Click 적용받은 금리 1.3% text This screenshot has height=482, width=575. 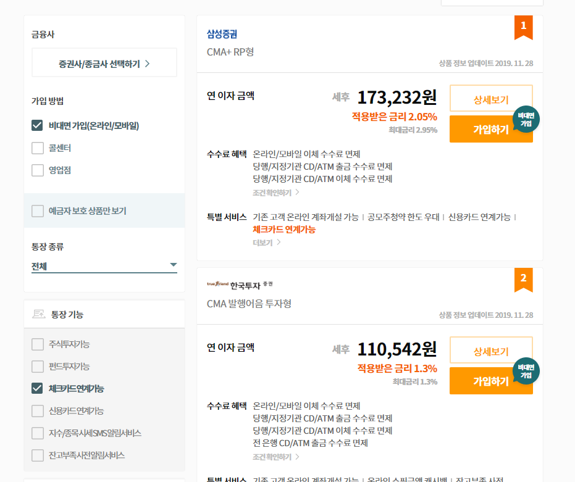click(x=398, y=368)
